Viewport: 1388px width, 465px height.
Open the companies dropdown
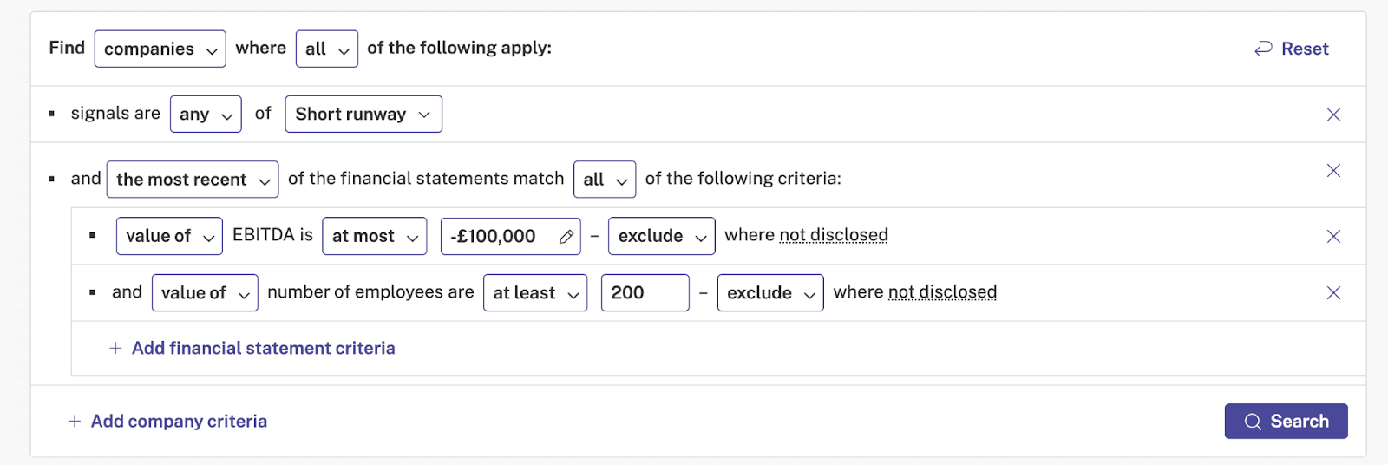(x=160, y=49)
